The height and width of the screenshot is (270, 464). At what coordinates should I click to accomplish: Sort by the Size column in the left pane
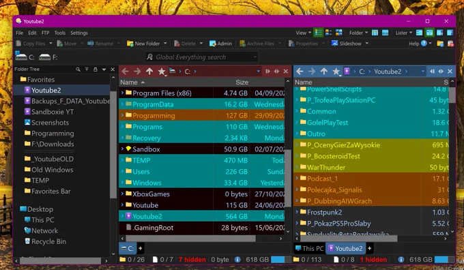242,82
